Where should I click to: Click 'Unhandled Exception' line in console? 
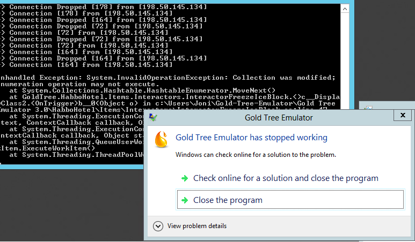click(x=168, y=78)
